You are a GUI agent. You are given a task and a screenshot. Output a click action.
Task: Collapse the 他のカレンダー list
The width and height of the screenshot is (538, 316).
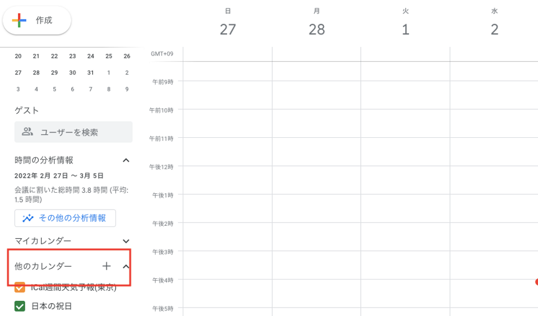coord(126,266)
